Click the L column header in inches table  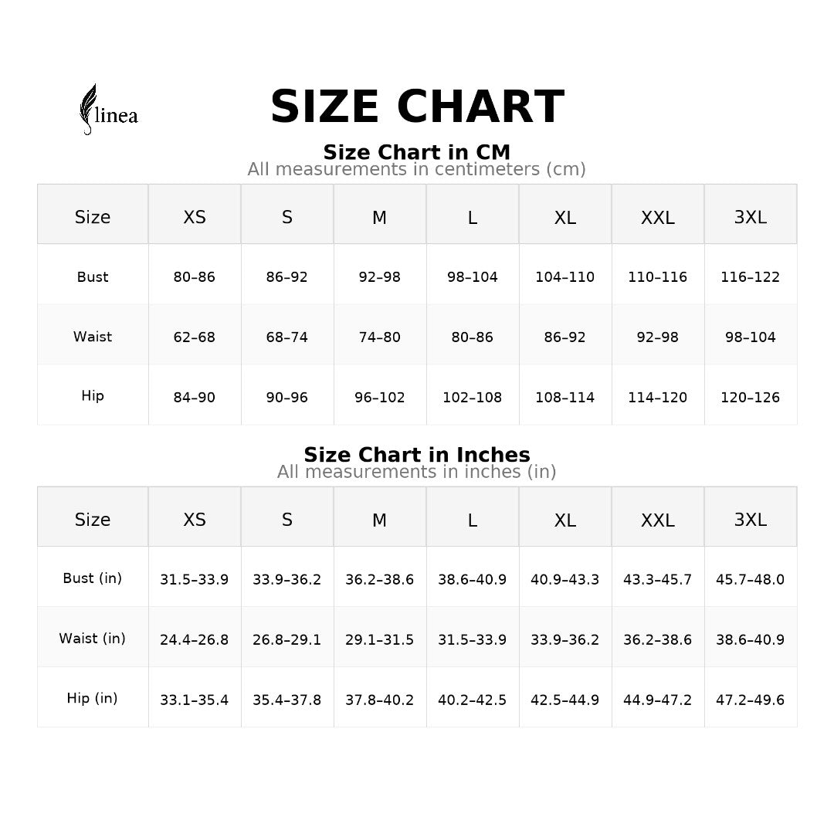point(473,520)
